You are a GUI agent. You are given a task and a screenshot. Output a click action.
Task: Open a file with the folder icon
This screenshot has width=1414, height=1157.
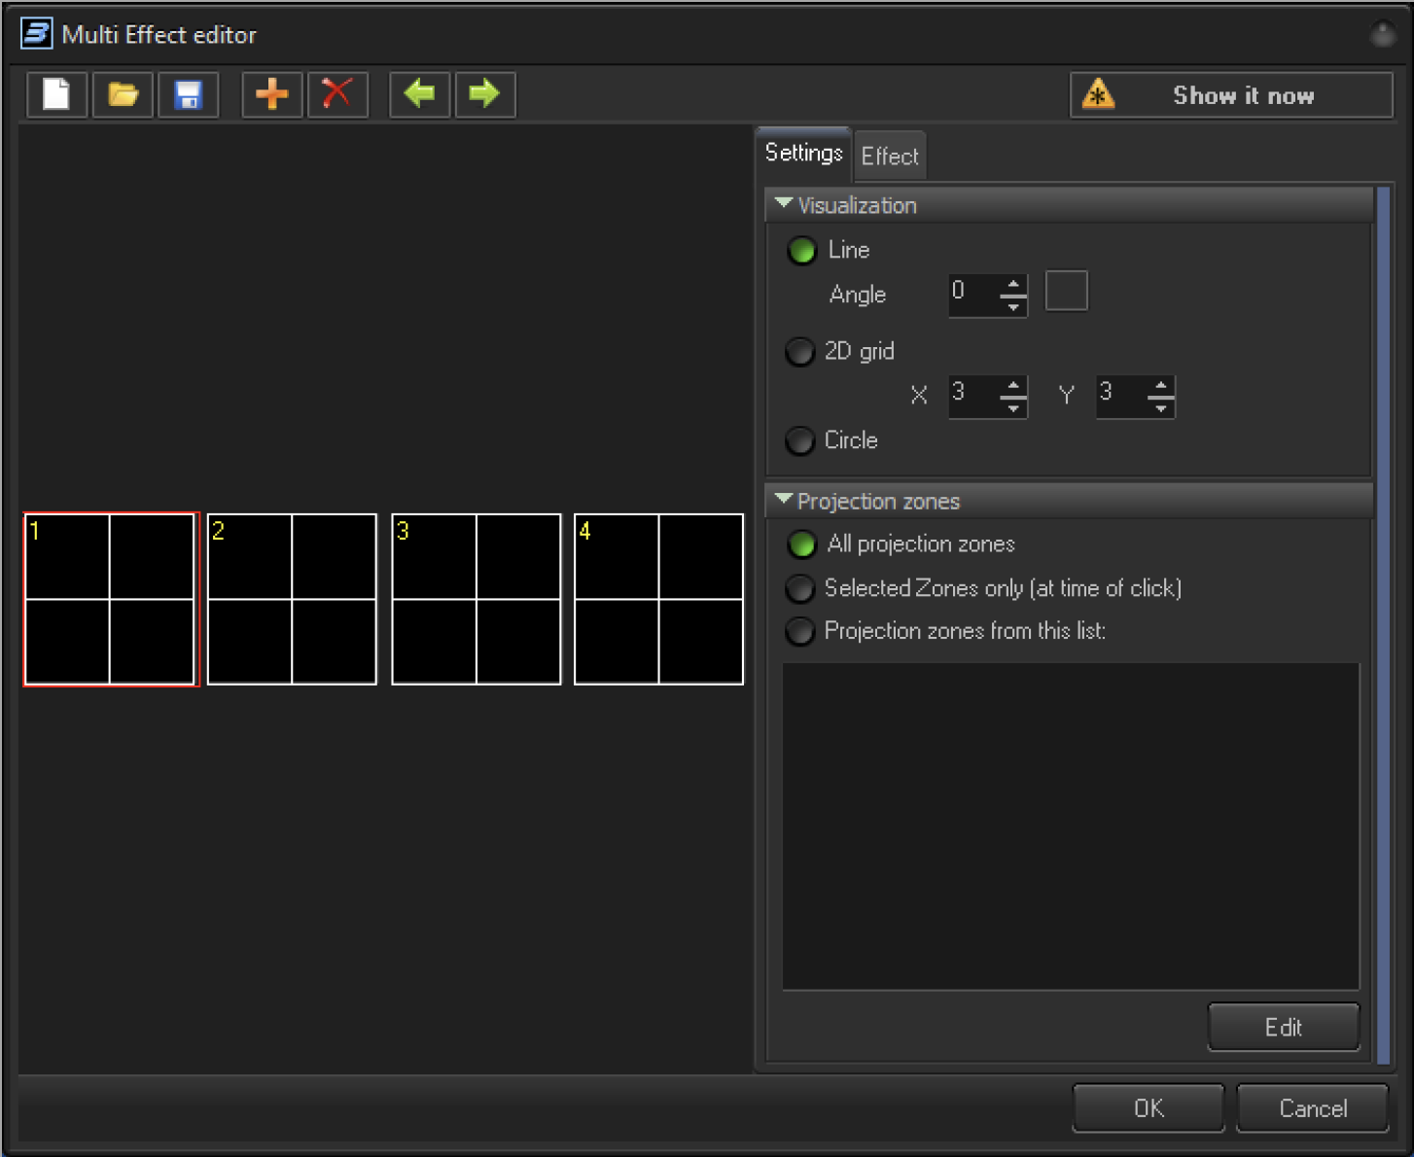click(x=123, y=94)
